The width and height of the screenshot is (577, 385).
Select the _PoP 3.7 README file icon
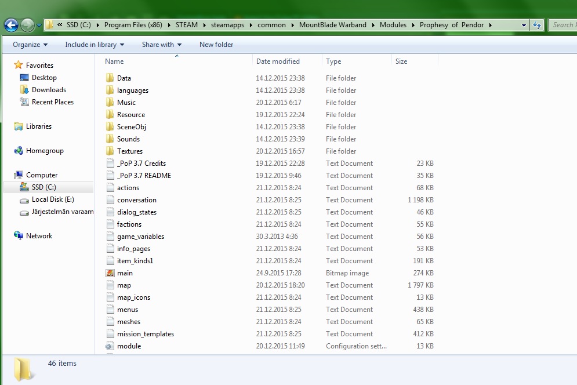point(110,175)
